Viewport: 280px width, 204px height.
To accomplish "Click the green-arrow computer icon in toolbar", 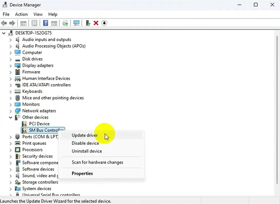I will point(88,23).
